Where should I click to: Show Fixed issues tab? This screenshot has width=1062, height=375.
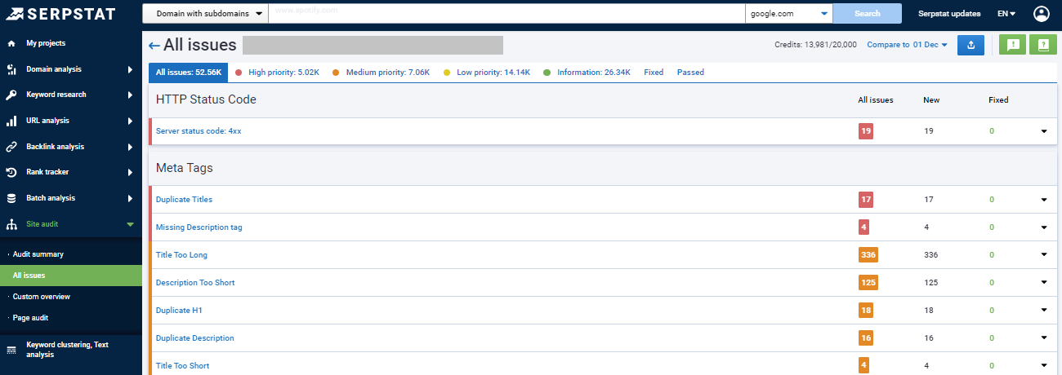click(x=654, y=73)
